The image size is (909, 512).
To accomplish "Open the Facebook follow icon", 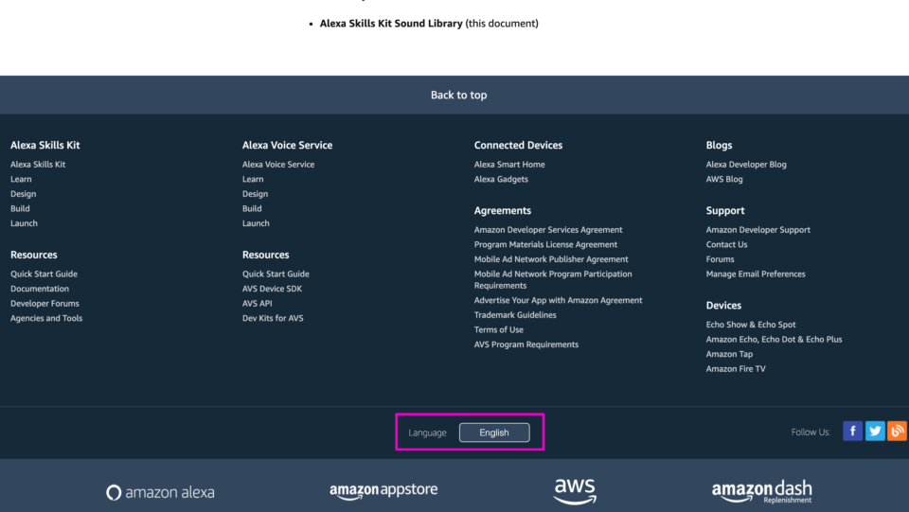I will pos(852,432).
